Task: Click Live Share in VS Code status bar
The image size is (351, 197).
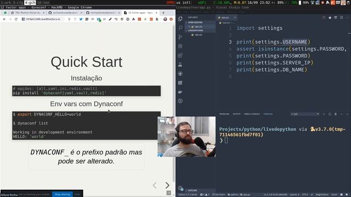Action: click(218, 195)
